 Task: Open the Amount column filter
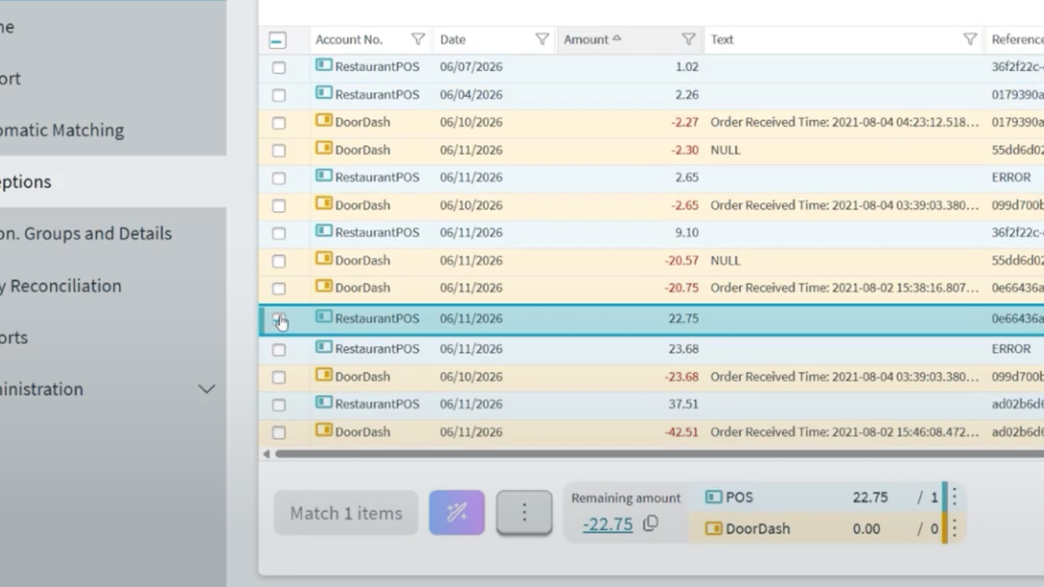(x=688, y=39)
